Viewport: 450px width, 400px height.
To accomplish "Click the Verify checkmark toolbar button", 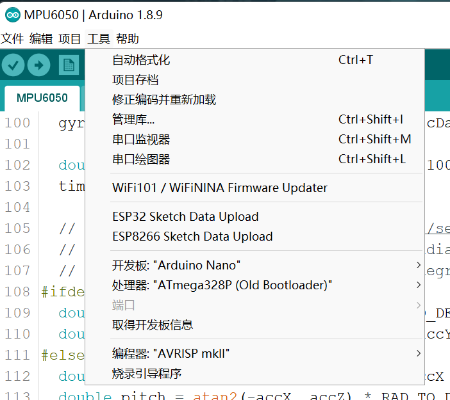I will pyautogui.click(x=13, y=65).
